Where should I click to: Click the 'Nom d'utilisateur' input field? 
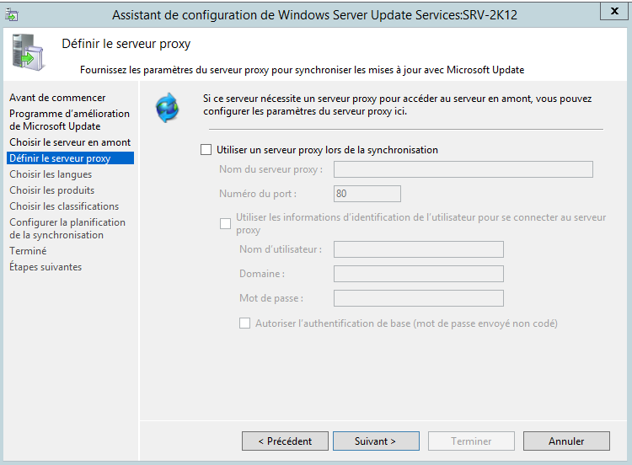click(x=418, y=249)
